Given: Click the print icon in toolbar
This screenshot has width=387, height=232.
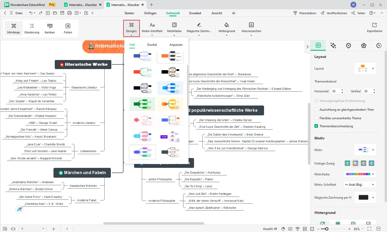Looking at the screenshot, I should pyautogui.click(x=69, y=13).
